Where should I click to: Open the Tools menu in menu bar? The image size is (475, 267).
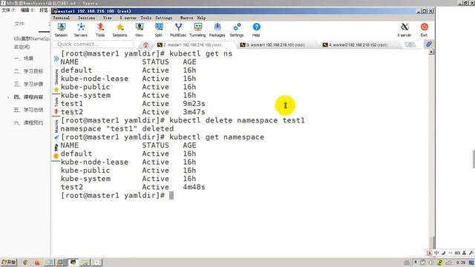[x=145, y=18]
